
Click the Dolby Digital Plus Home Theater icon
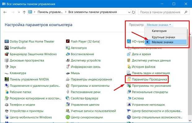(7, 42)
